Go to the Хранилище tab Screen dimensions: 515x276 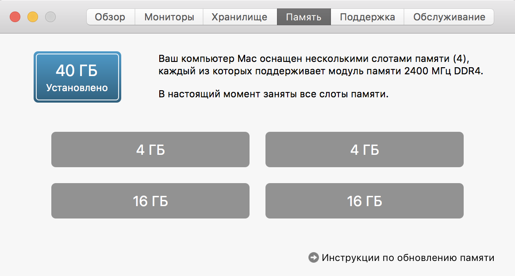click(x=240, y=17)
